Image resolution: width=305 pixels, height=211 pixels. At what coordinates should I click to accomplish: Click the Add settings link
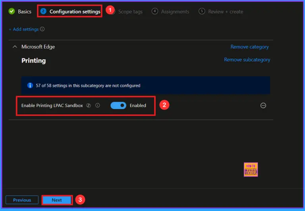point(24,29)
